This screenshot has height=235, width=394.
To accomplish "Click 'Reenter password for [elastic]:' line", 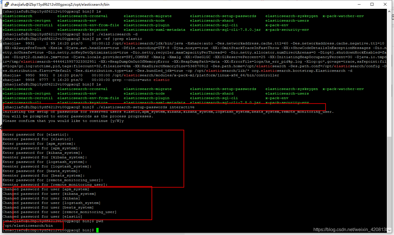I will pos(38,139).
